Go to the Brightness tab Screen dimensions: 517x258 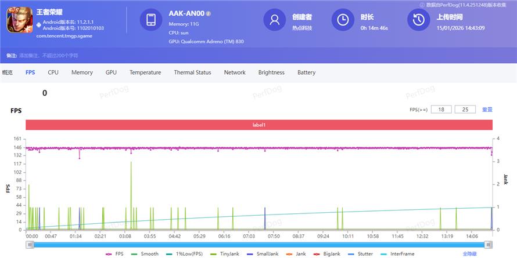[271, 72]
